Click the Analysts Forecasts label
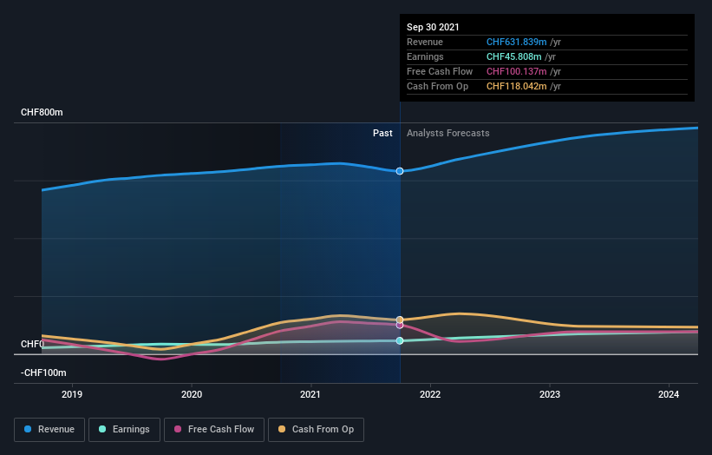This screenshot has height=455, width=712. point(448,133)
